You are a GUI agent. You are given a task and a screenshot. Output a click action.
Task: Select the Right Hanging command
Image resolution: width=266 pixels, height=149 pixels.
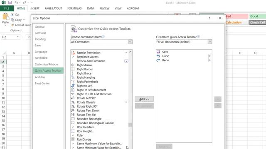[x=99, y=77]
